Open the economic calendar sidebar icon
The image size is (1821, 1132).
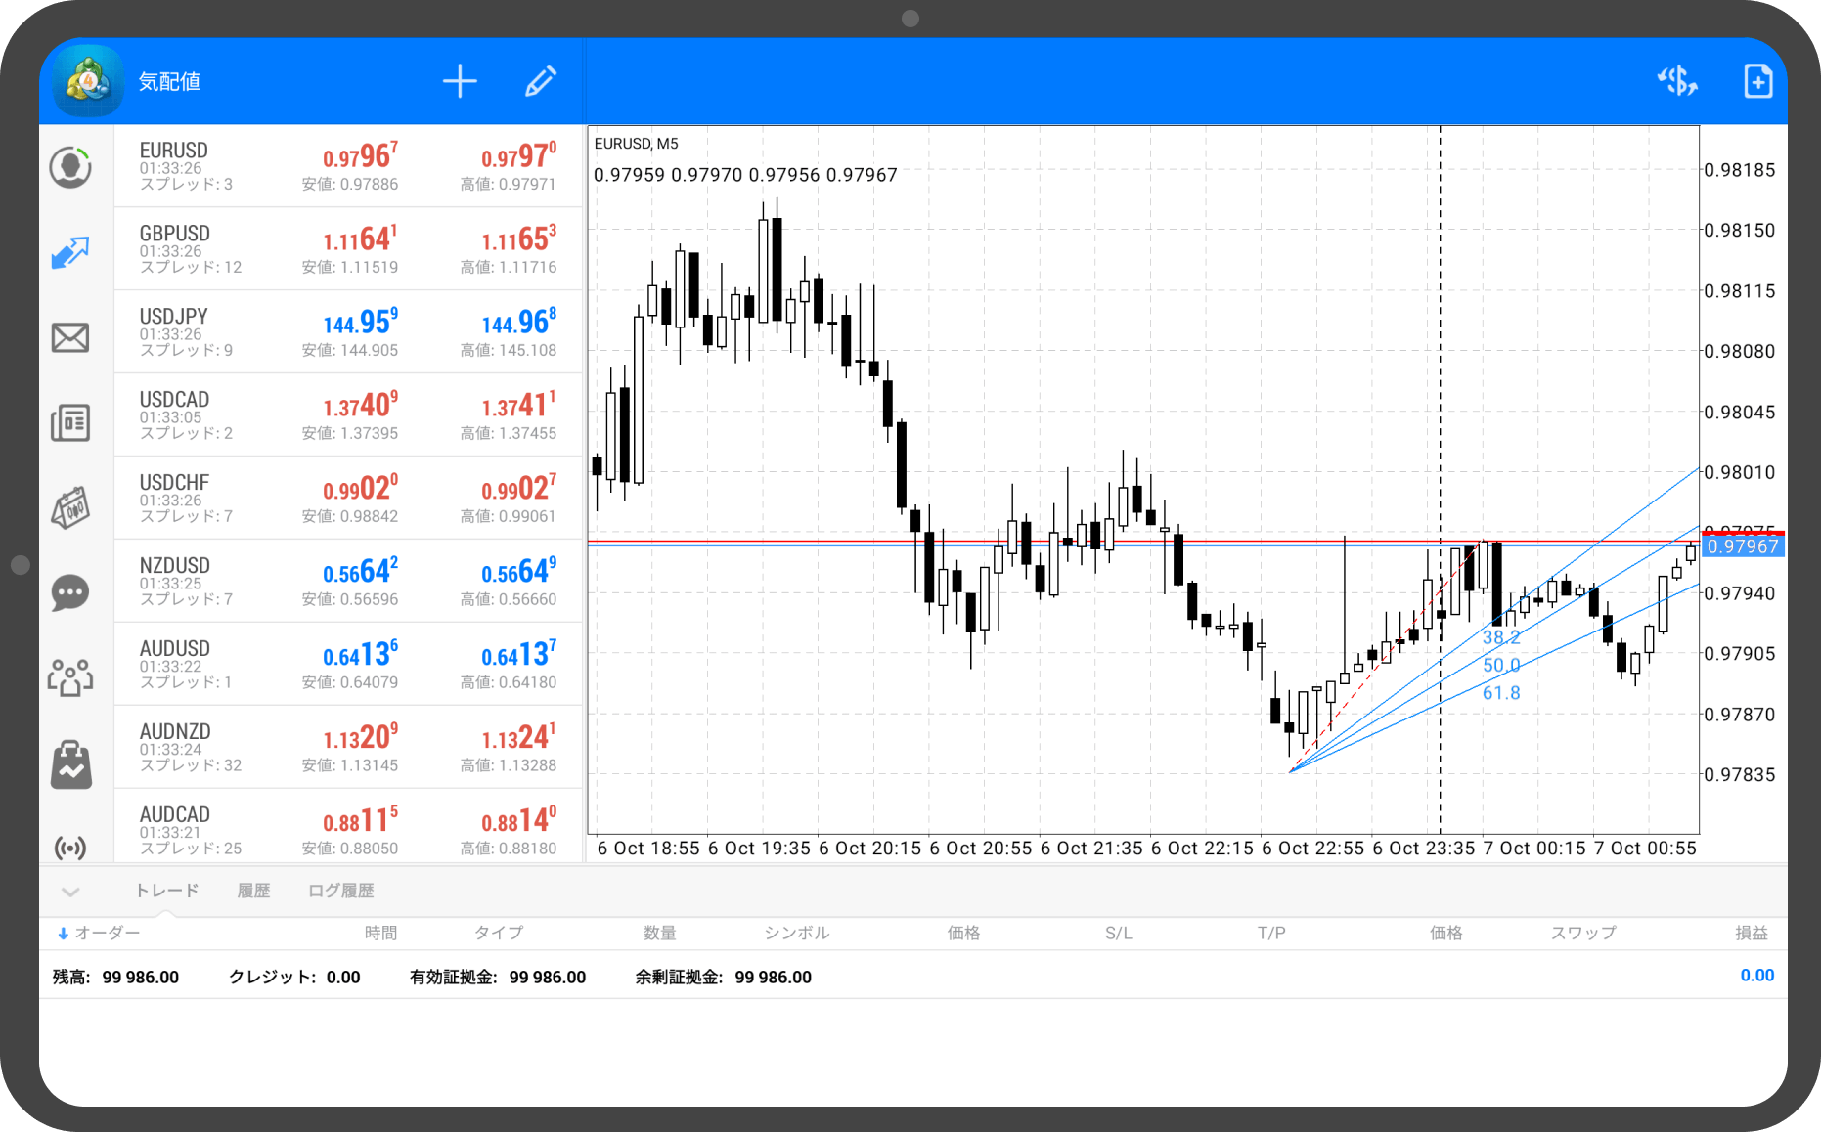coord(70,508)
